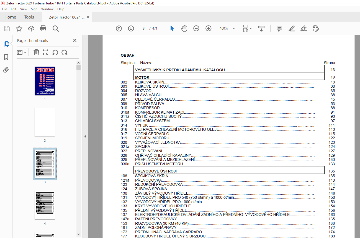Screen dimensions: 360x238
Task: Delete selected page with trash icon
Action: pyautogui.click(x=36, y=52)
